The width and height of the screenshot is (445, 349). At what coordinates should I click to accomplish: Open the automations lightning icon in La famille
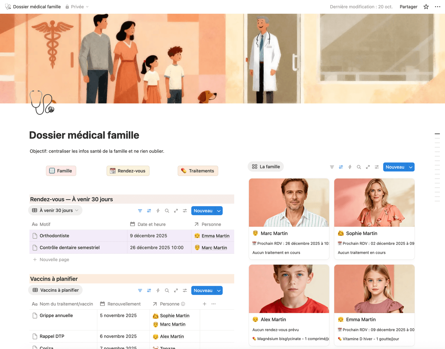coord(350,167)
